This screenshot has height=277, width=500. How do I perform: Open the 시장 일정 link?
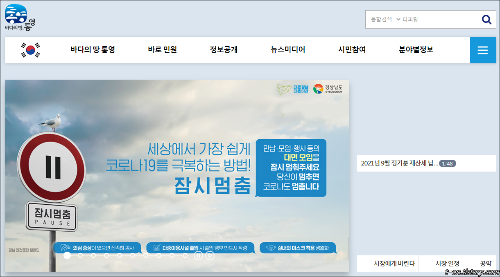click(447, 264)
